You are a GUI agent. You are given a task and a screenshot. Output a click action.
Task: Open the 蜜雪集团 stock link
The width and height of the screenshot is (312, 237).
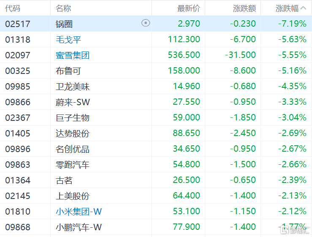(73, 55)
